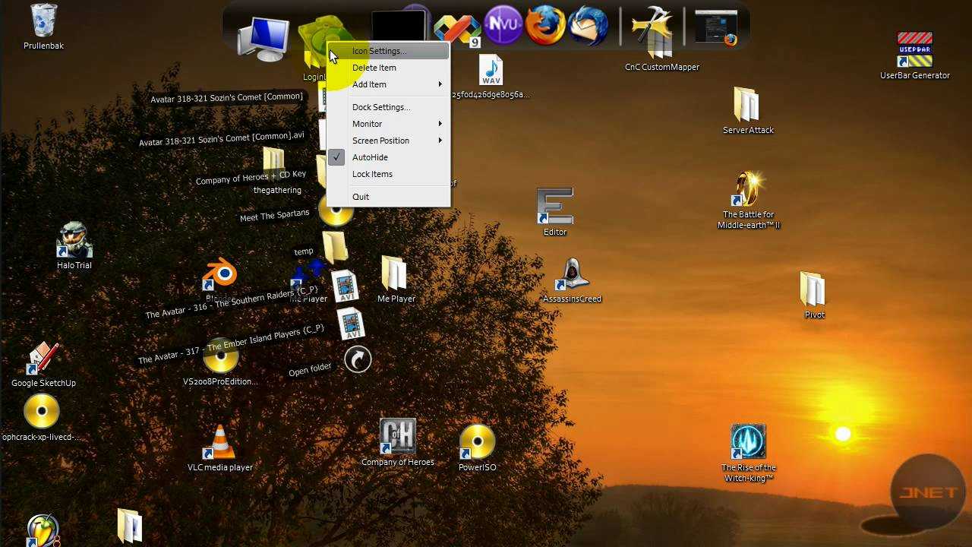Enable Lock Items in the context menu
The width and height of the screenshot is (972, 547).
[372, 174]
